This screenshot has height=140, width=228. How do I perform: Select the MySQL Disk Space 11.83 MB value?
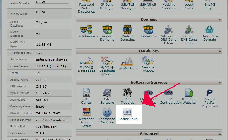pyautogui.click(x=44, y=44)
